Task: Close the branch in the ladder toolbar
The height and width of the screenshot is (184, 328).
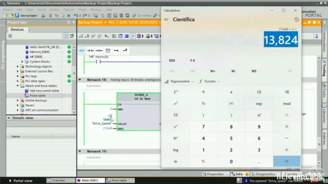Action: point(125,50)
